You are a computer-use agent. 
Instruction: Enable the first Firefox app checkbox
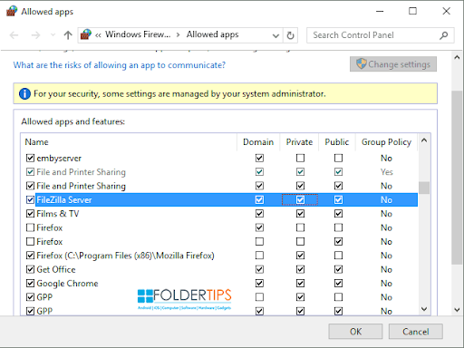[30, 227]
